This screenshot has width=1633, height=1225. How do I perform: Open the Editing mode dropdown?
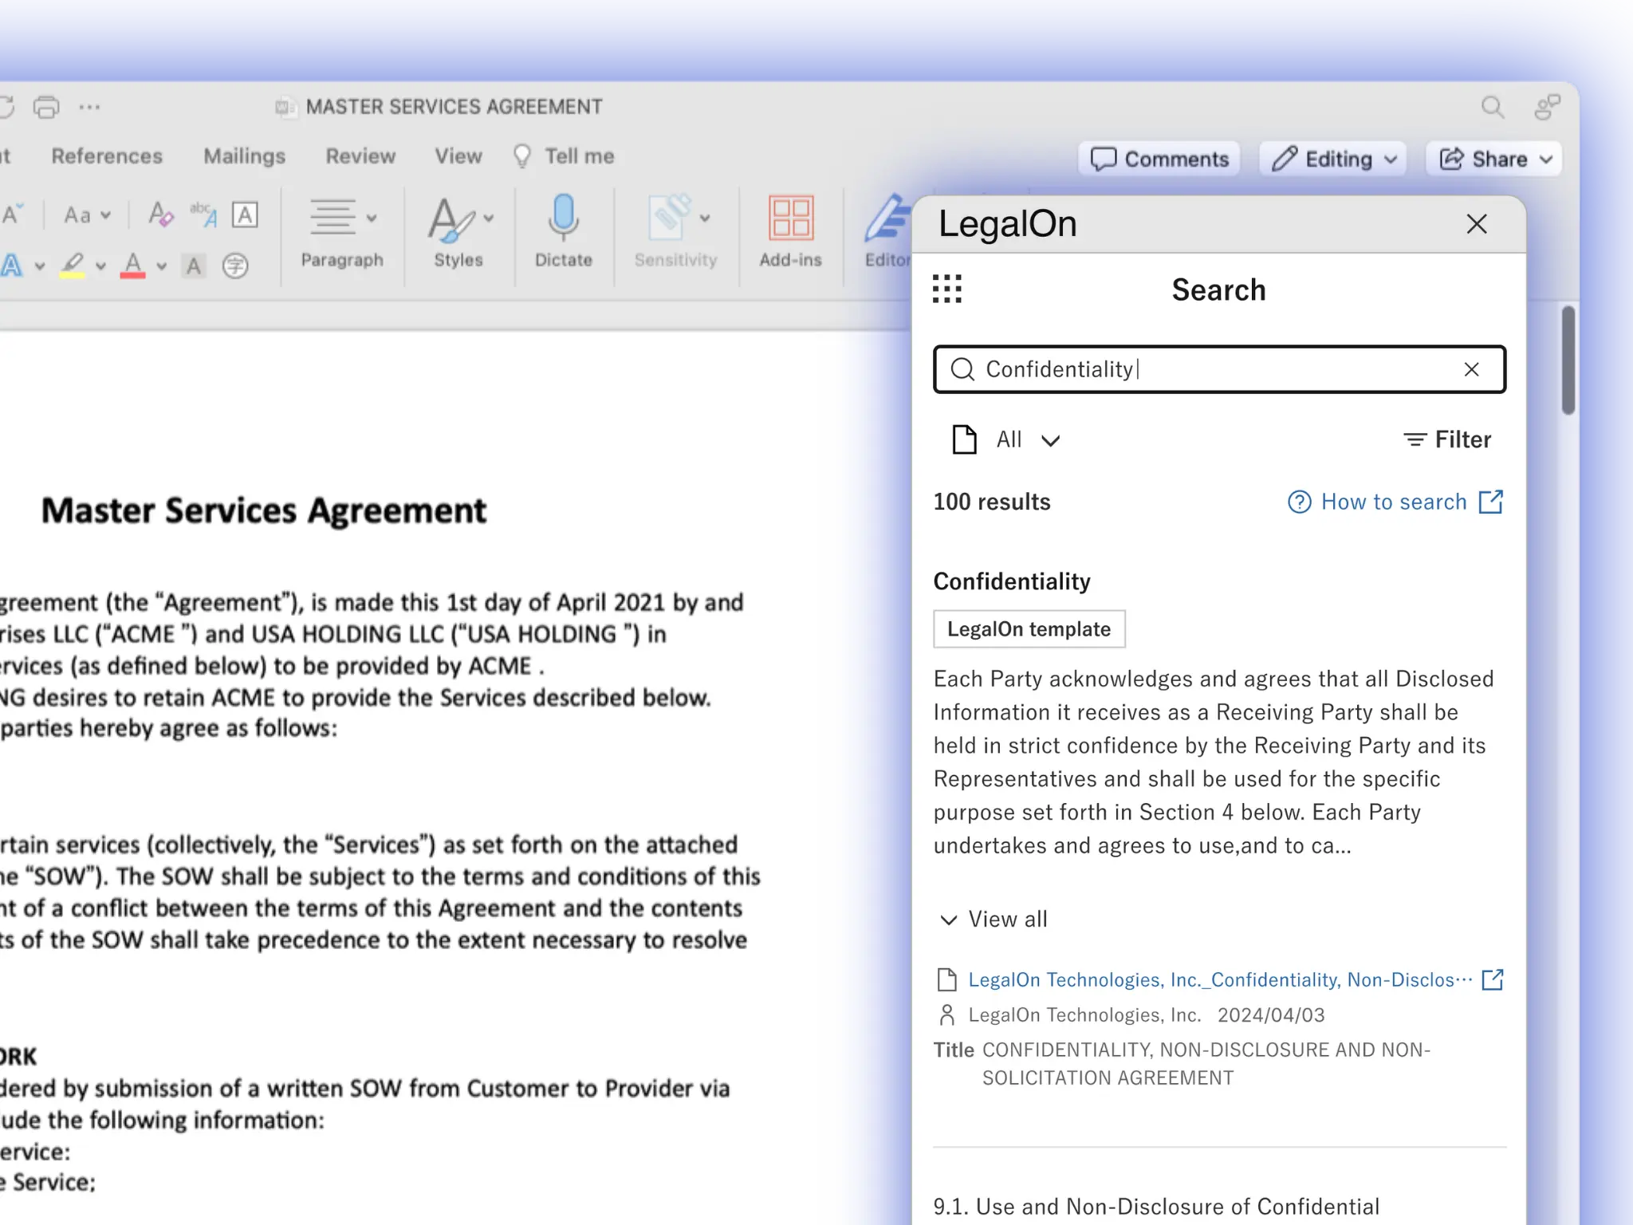click(x=1332, y=159)
